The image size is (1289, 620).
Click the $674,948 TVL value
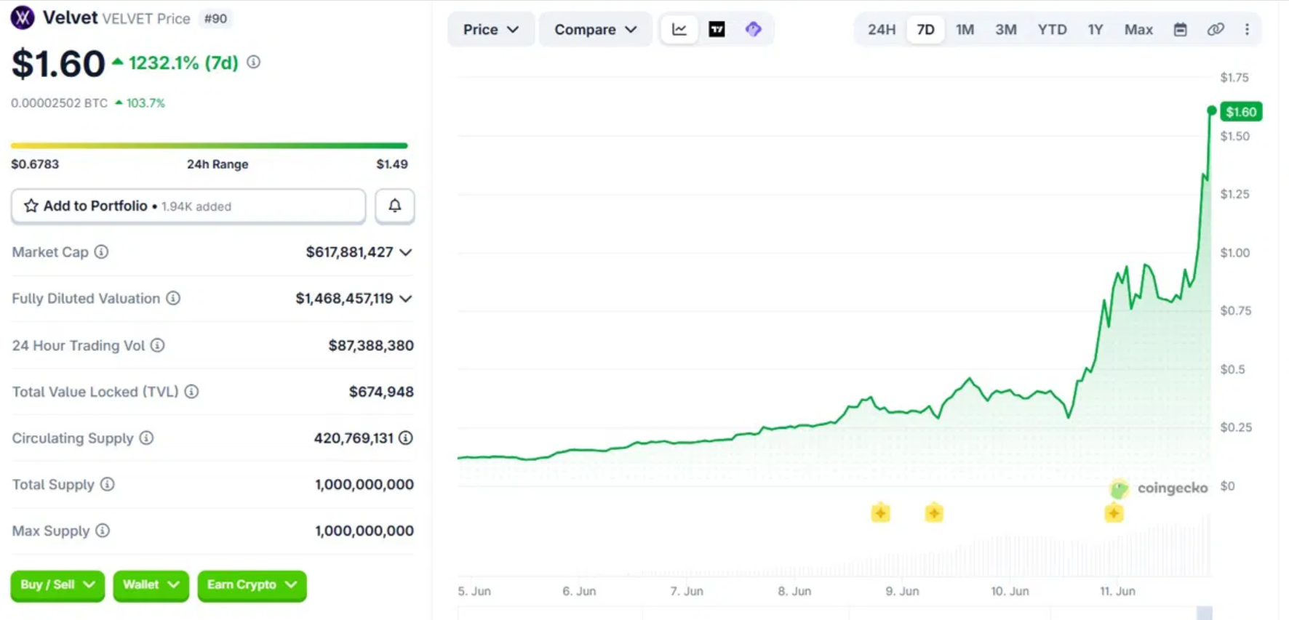coord(381,392)
